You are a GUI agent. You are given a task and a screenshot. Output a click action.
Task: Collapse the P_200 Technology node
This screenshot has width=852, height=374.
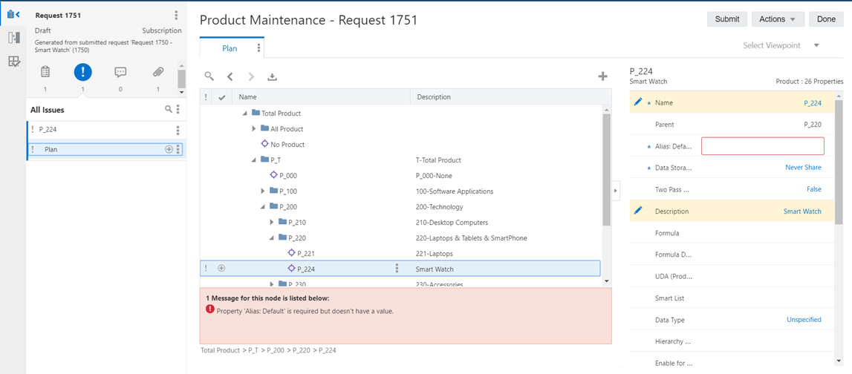click(262, 207)
